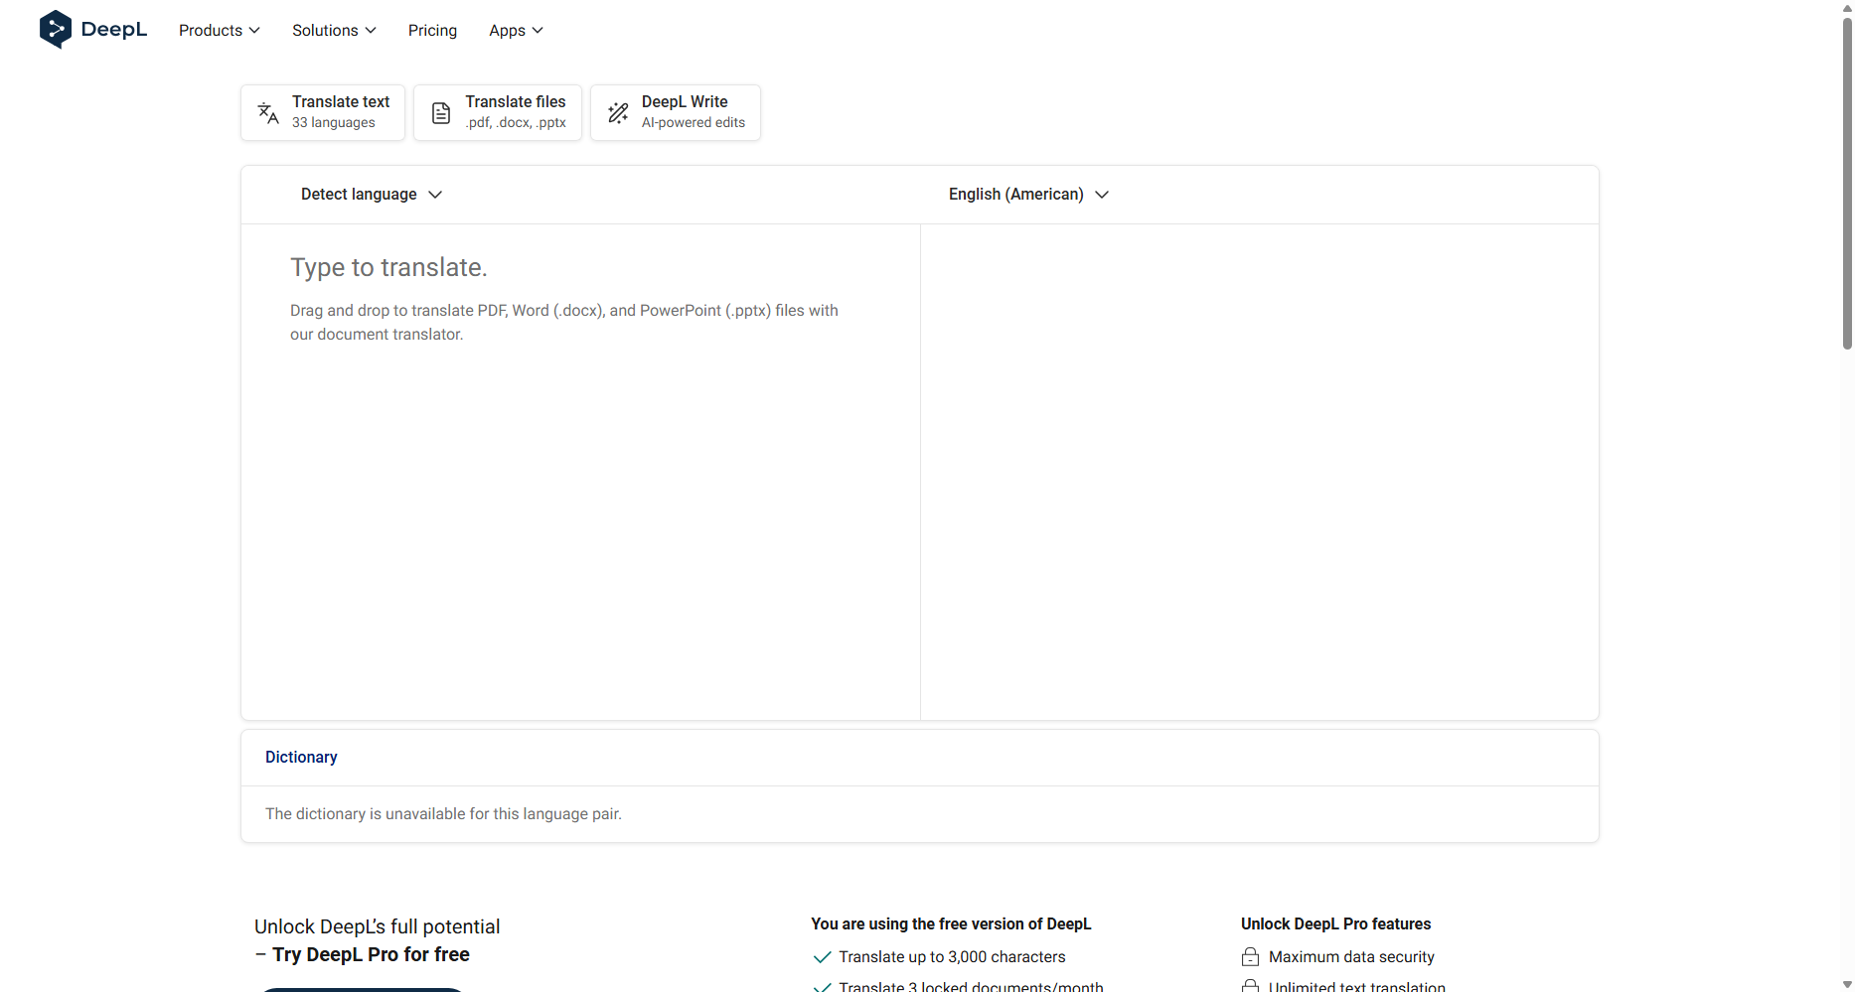Click the scrollbar down arrow
1855x992 pixels.
1847,984
